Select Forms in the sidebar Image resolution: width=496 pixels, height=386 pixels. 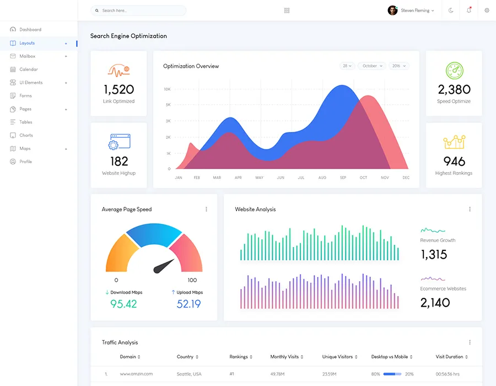(25, 95)
